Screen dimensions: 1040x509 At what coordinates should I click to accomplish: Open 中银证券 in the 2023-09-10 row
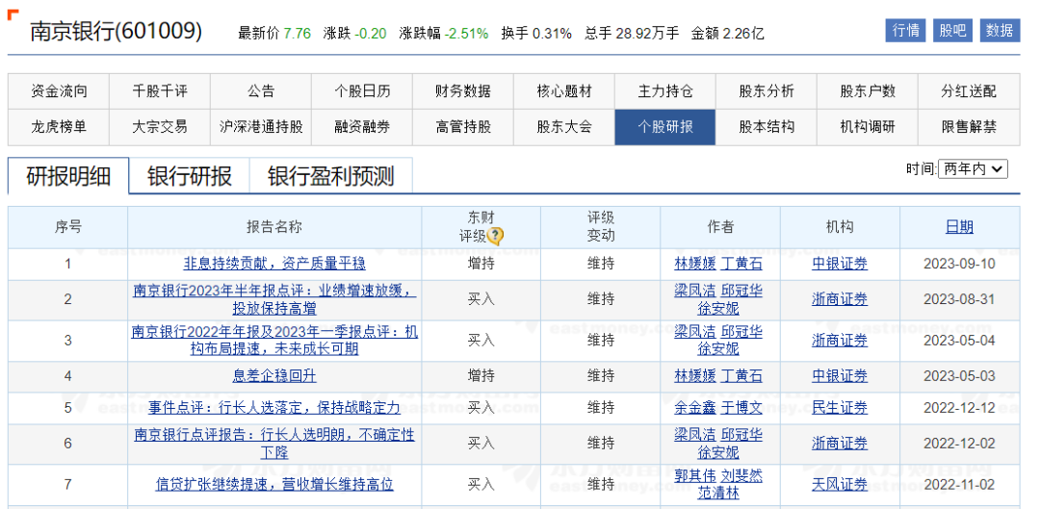coord(840,264)
